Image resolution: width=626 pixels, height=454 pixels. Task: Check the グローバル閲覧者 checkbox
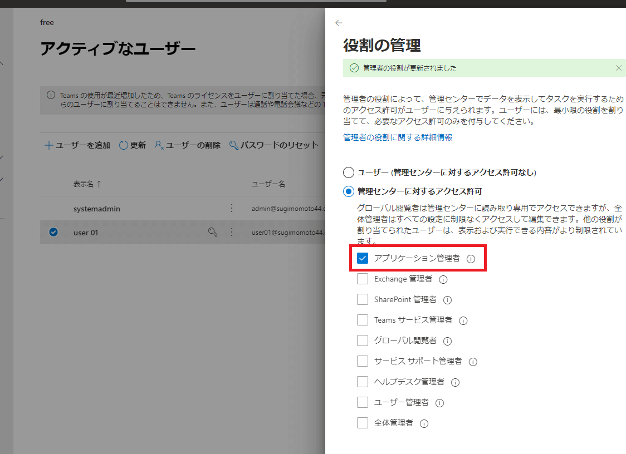tap(363, 340)
